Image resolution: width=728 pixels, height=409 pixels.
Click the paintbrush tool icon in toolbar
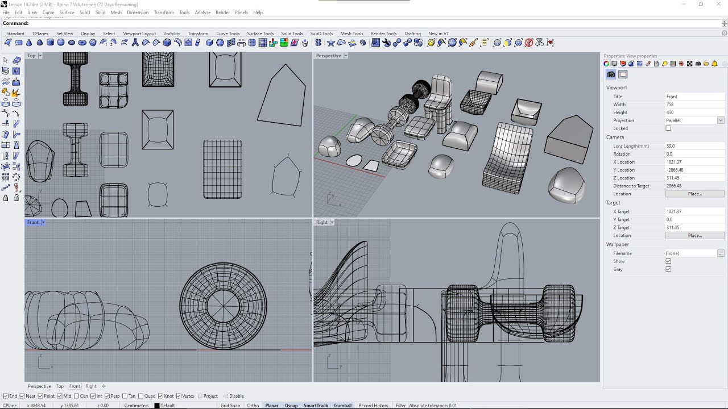click(473, 43)
